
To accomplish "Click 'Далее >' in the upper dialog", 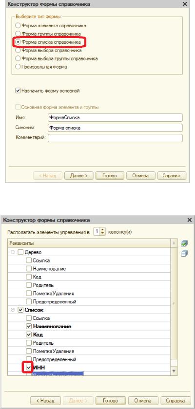I will point(78,176).
